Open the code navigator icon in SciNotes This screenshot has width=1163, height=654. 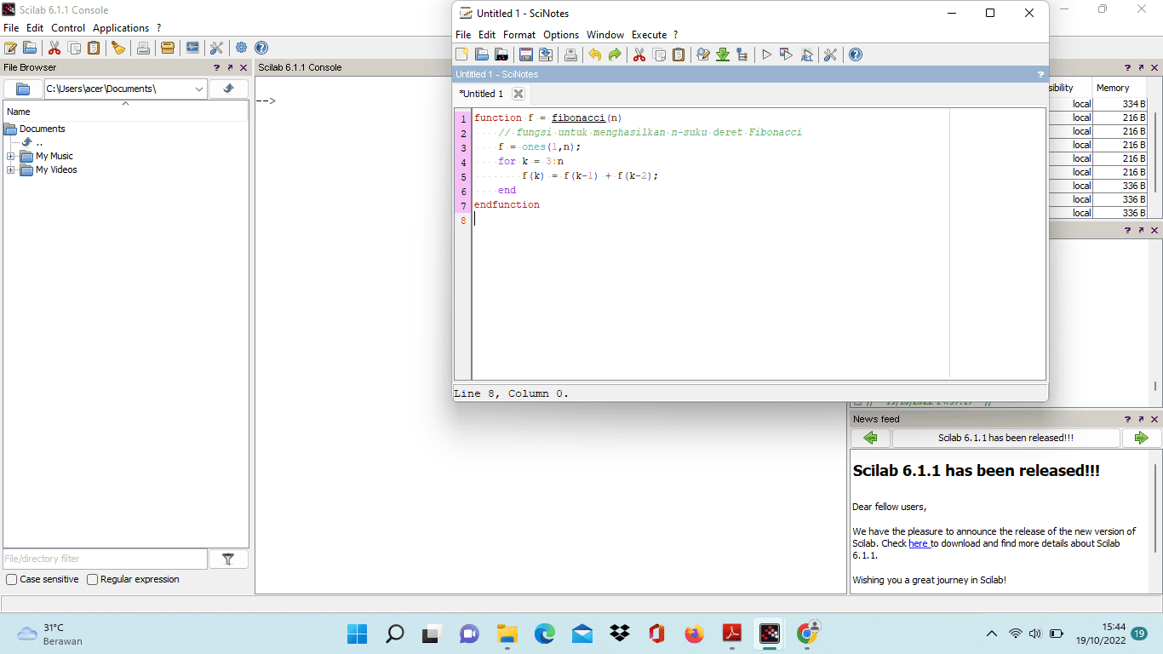(x=742, y=54)
